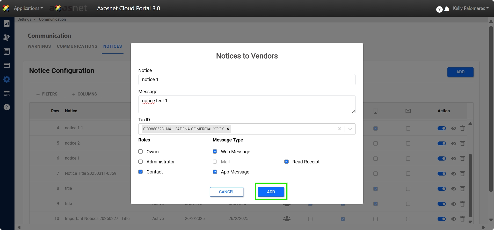
Task: Open the settings gear in sidebar
Action: pyautogui.click(x=7, y=79)
